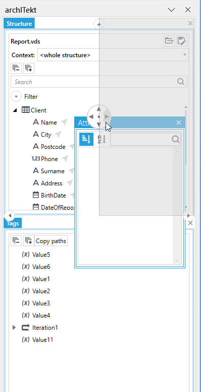Click the numeric type icon beside Phone
The height and width of the screenshot is (392, 201).
point(36,159)
